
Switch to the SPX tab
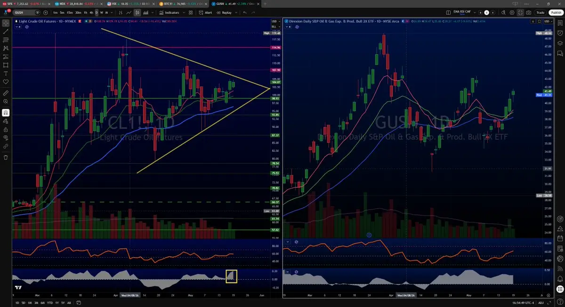click(x=26, y=3)
